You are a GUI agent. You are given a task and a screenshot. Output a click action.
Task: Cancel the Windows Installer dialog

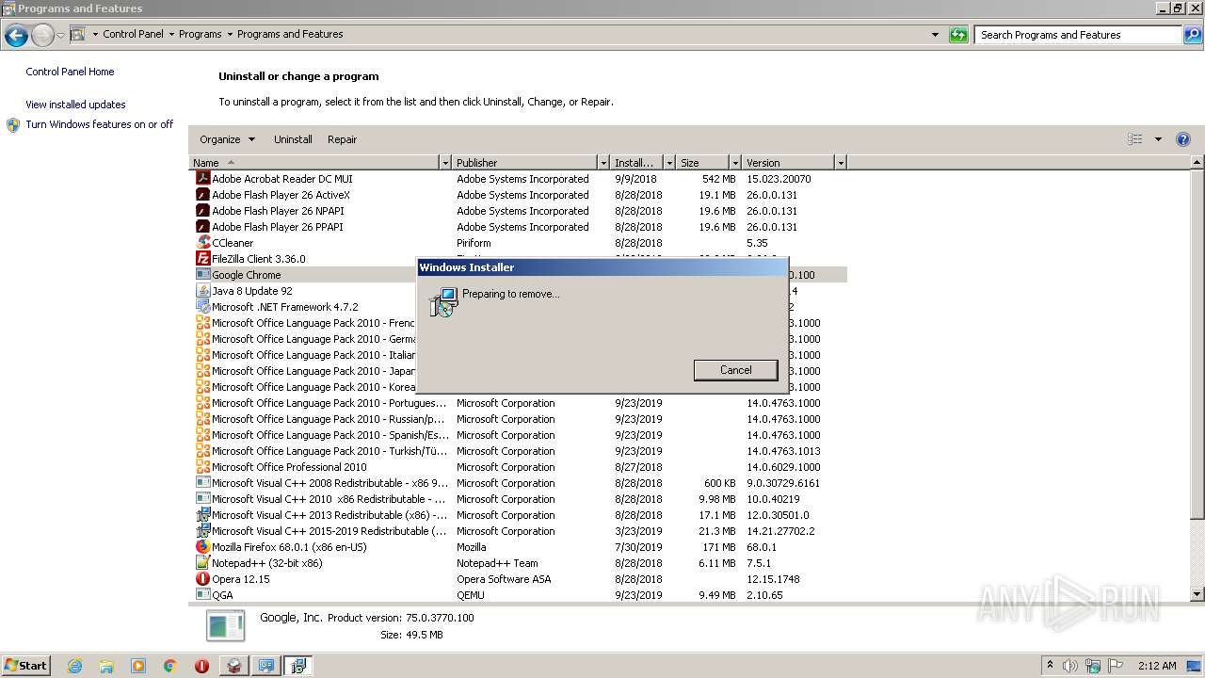[736, 370]
